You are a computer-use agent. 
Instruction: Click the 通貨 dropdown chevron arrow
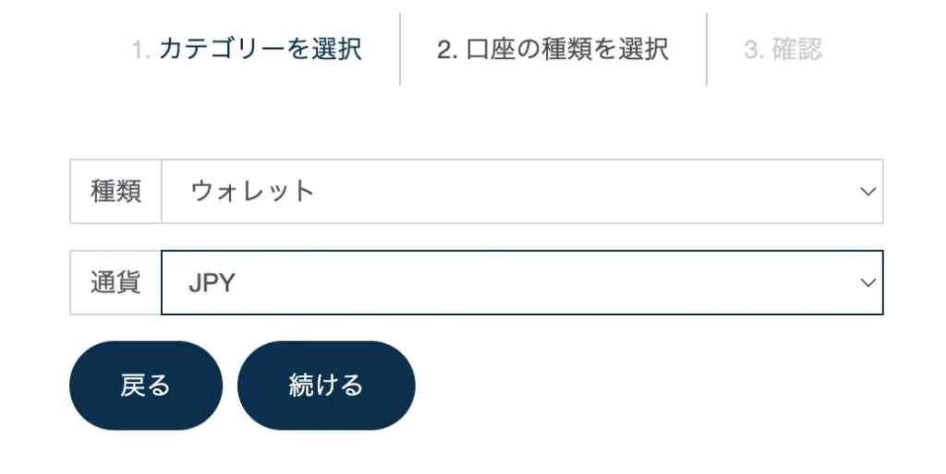[x=867, y=283]
